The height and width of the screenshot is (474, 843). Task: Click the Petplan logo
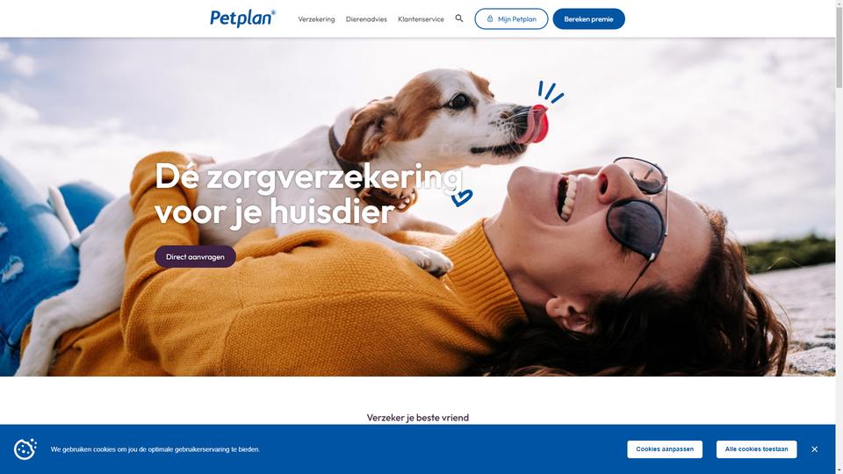tap(242, 18)
